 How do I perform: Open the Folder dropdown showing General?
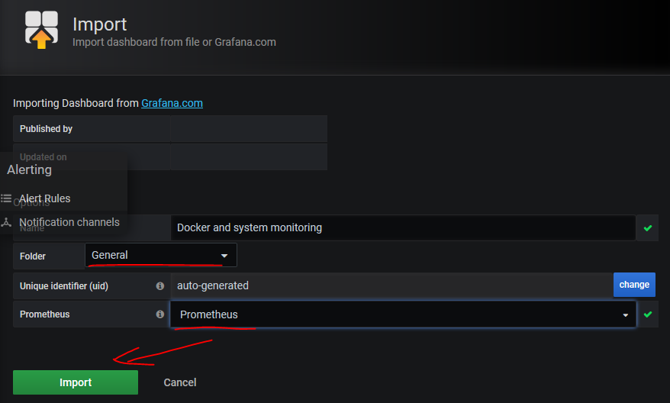(x=161, y=255)
